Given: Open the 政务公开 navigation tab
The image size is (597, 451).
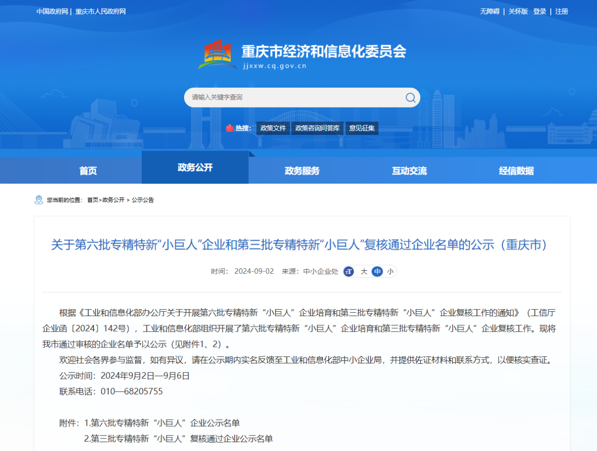Looking at the screenshot, I should (x=195, y=167).
